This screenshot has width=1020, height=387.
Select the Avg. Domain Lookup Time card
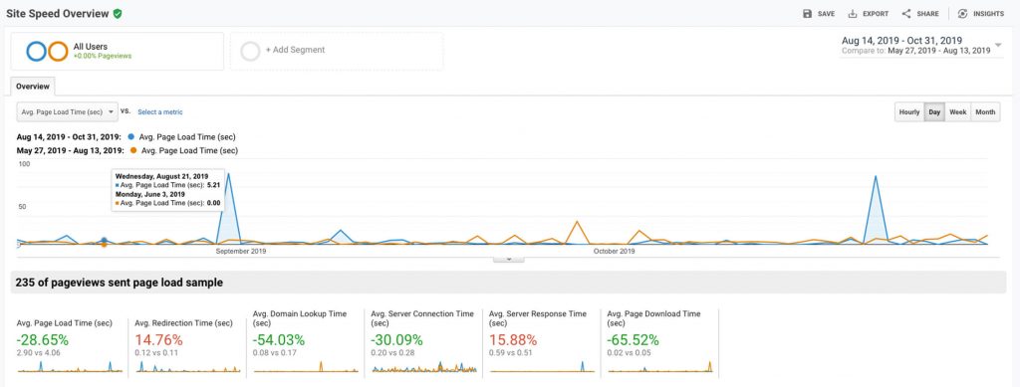tap(305, 345)
